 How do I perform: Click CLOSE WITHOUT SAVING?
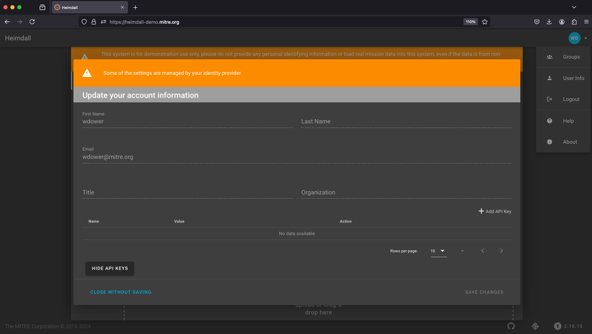[x=121, y=292]
